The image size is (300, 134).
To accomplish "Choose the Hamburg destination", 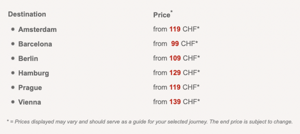I will [33, 73].
